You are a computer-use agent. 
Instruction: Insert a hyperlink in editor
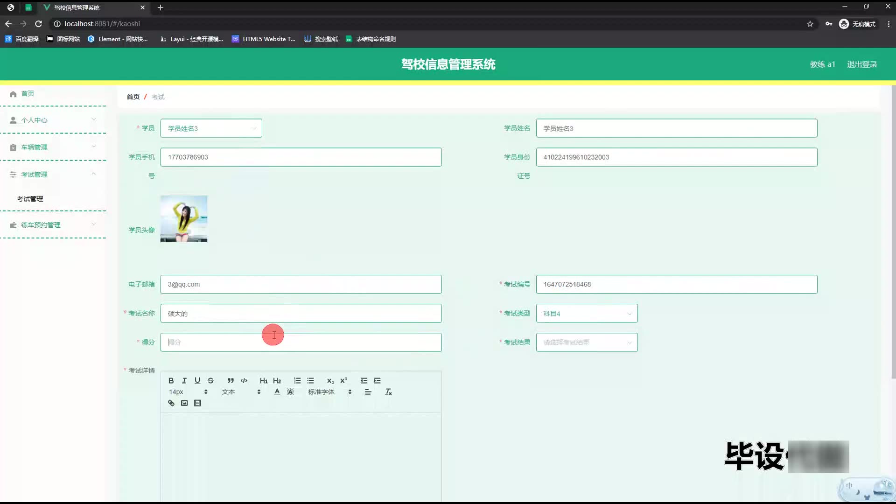tap(171, 403)
